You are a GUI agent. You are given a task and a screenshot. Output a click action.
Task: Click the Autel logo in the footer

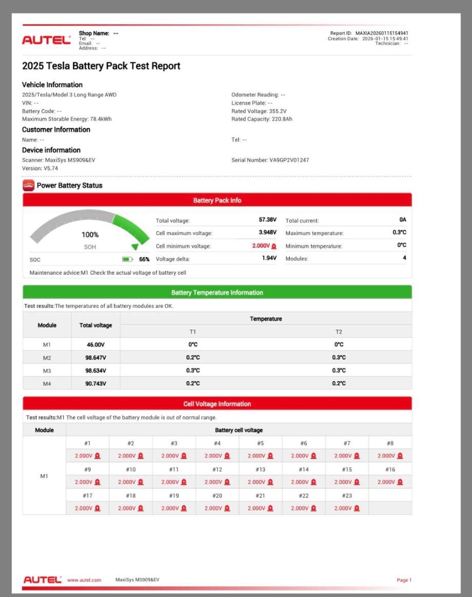[42, 580]
